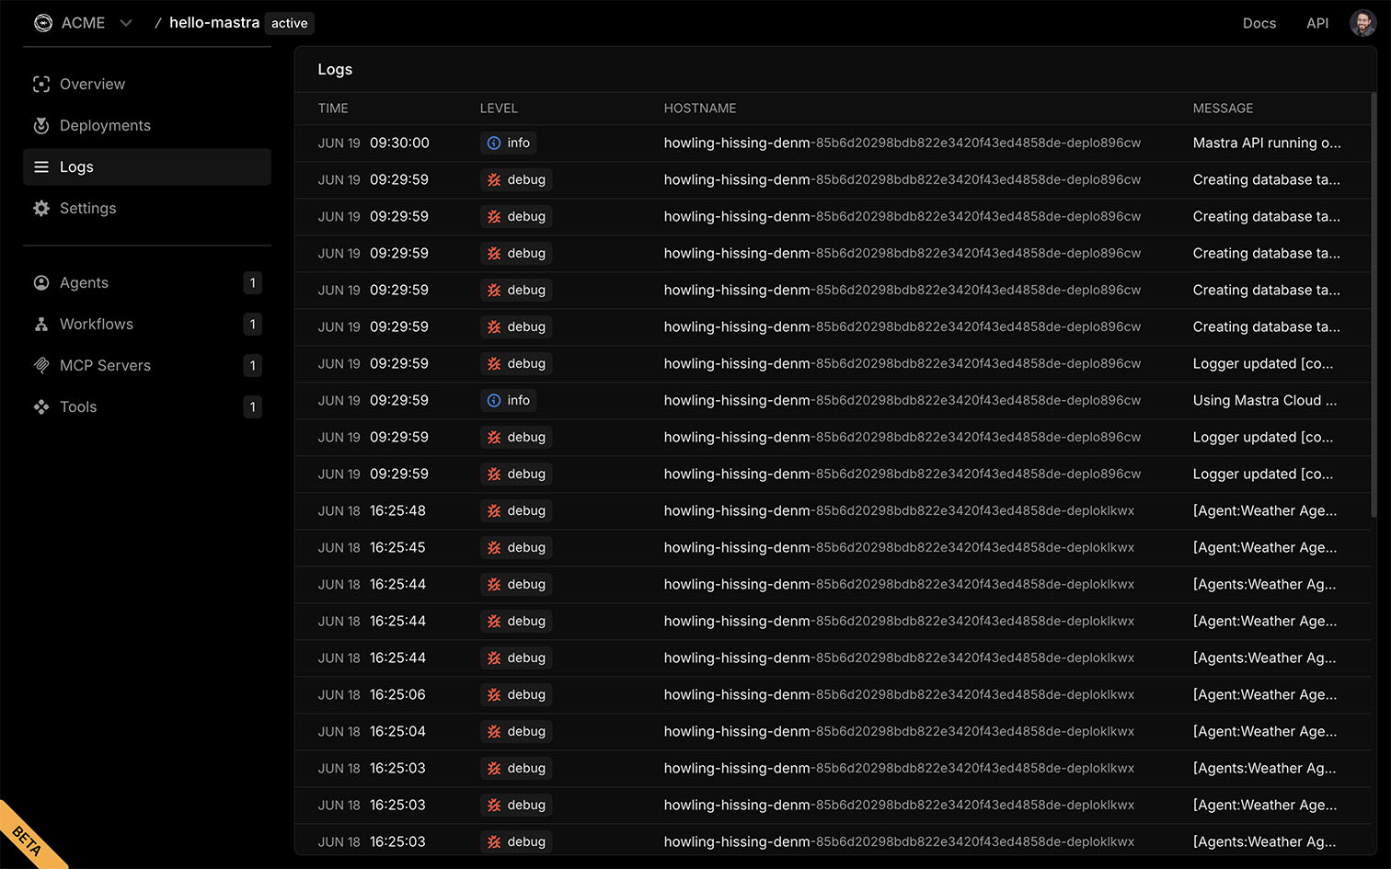This screenshot has height=869, width=1391.
Task: Click the Workflows sidebar icon
Action: 41,325
